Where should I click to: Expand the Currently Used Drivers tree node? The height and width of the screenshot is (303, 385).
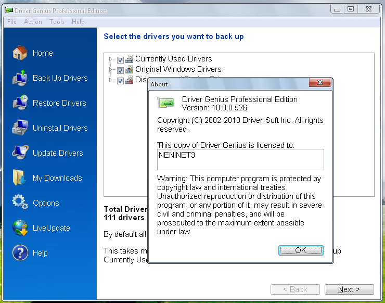click(x=110, y=59)
